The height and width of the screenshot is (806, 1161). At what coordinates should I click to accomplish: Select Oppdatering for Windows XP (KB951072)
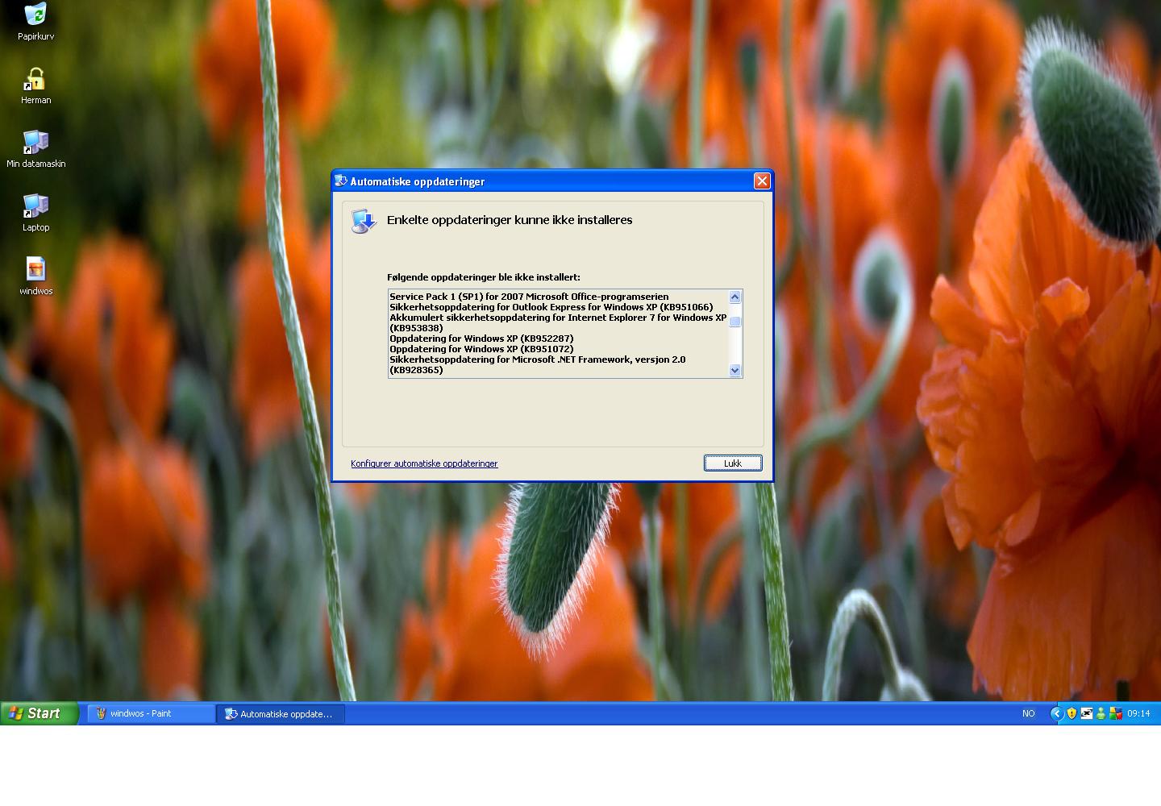click(481, 349)
